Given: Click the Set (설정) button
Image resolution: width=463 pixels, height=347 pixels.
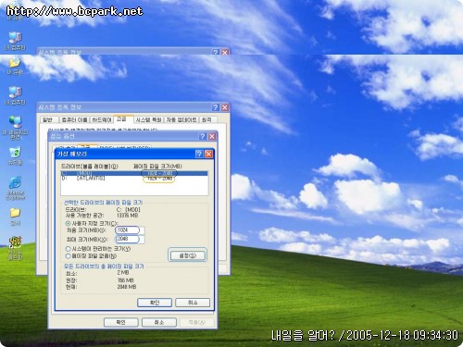Looking at the screenshot, I should click(x=187, y=255).
